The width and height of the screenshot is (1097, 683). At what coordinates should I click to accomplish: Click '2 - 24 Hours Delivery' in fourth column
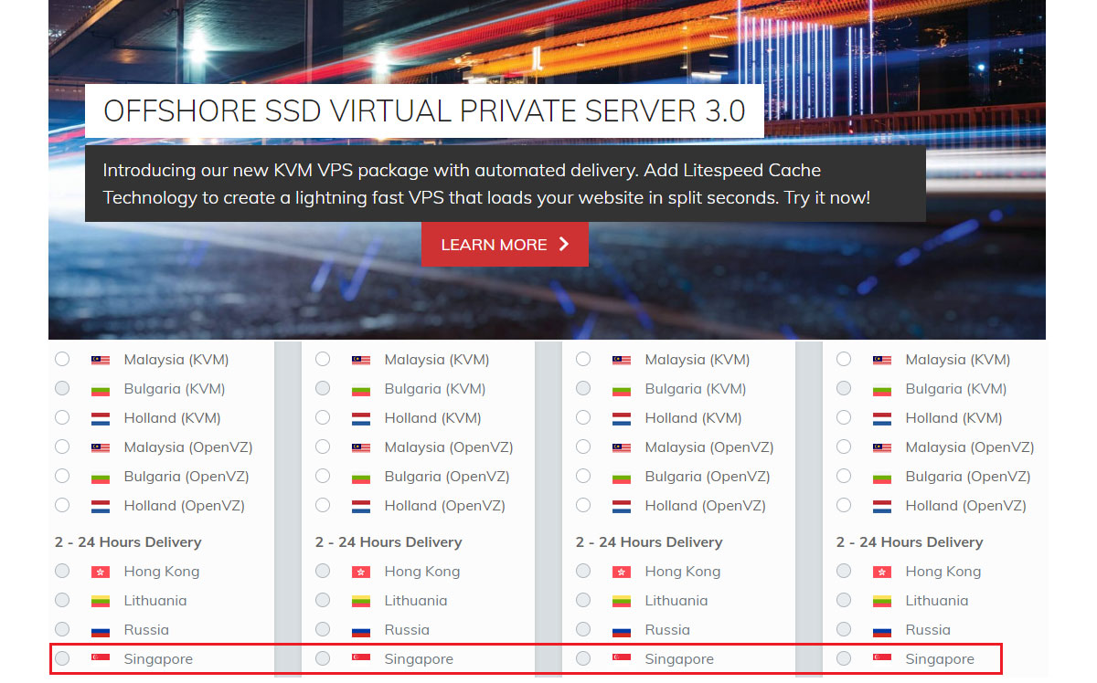910,542
